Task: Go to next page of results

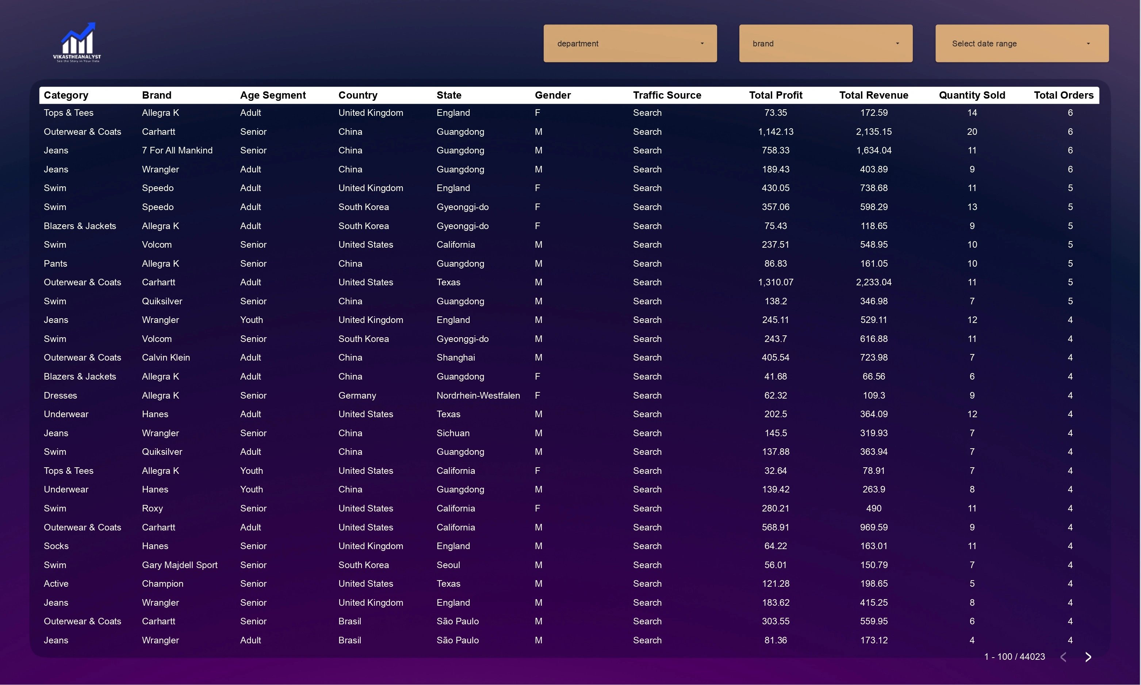Action: [1088, 657]
